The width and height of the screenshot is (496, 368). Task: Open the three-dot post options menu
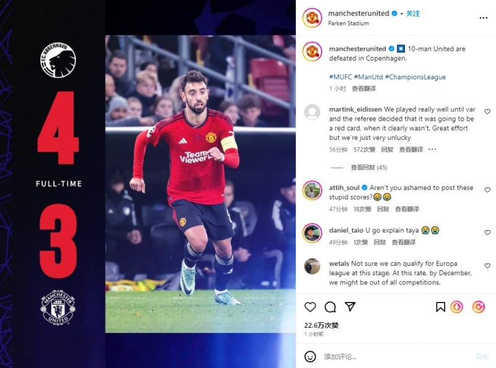point(484,18)
